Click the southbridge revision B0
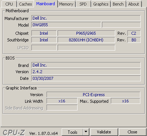This screenshot has height=136, width=147. [x=134, y=40]
